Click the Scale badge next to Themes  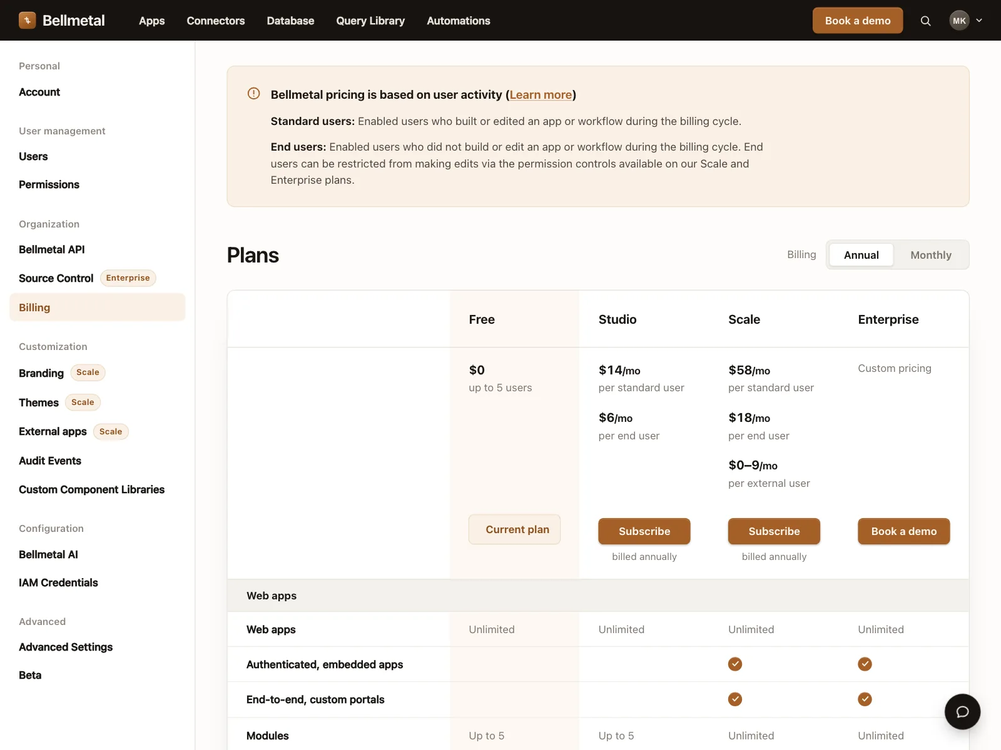83,402
